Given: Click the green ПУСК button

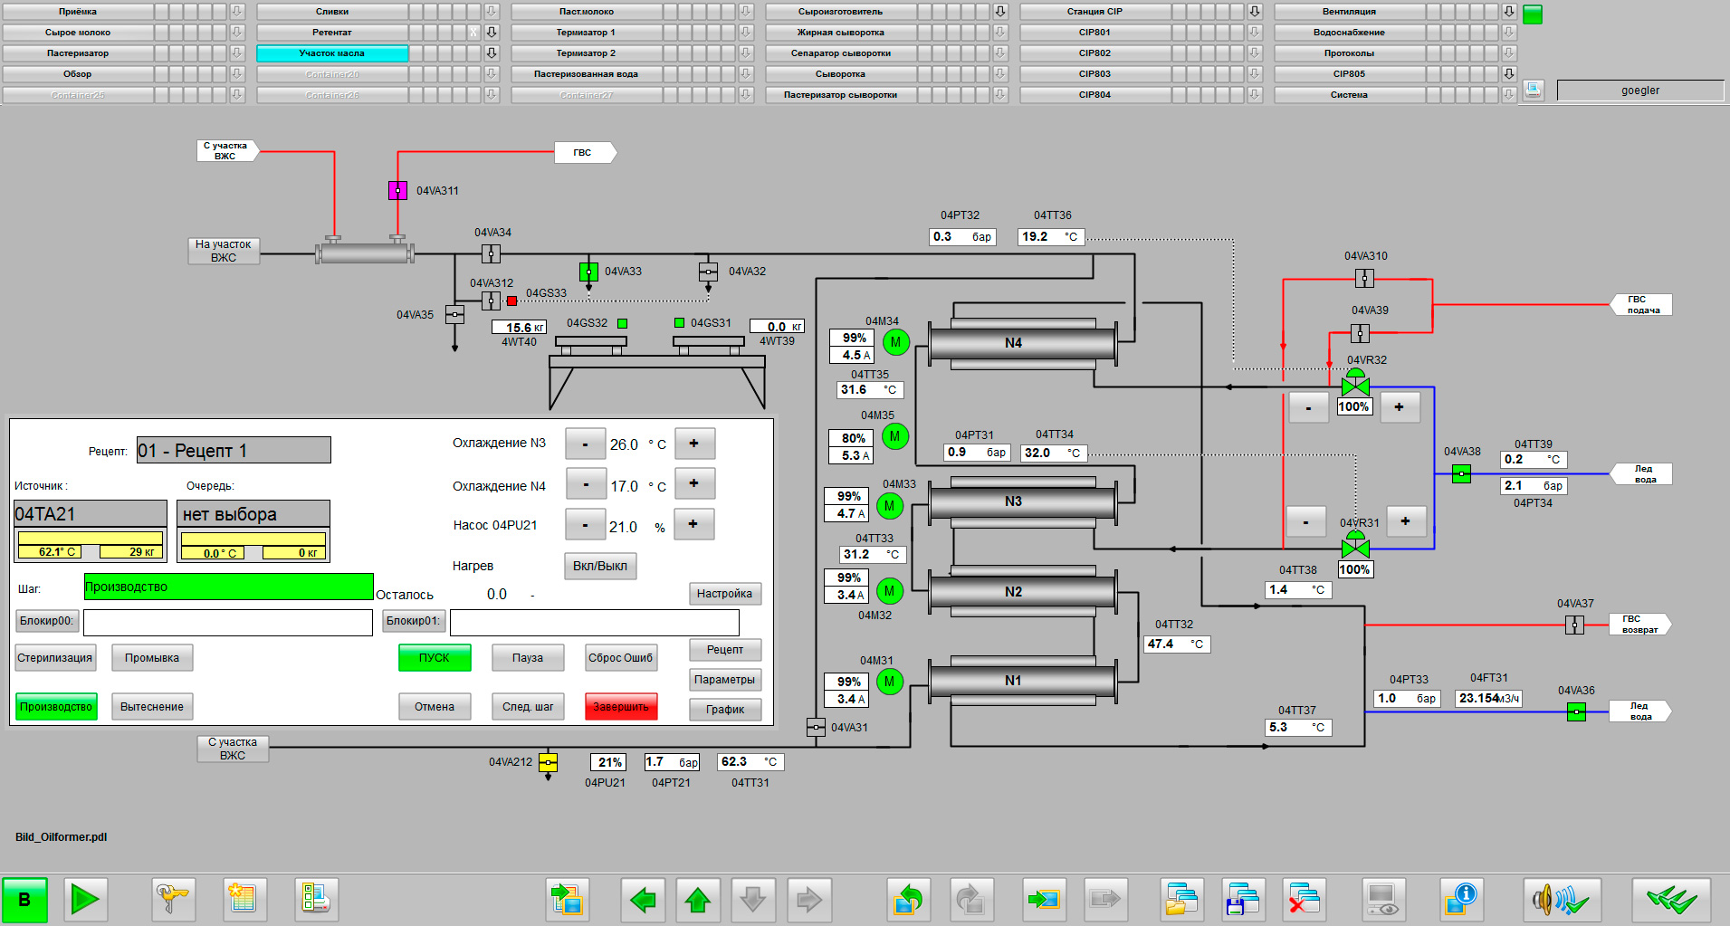Looking at the screenshot, I should click(x=435, y=658).
